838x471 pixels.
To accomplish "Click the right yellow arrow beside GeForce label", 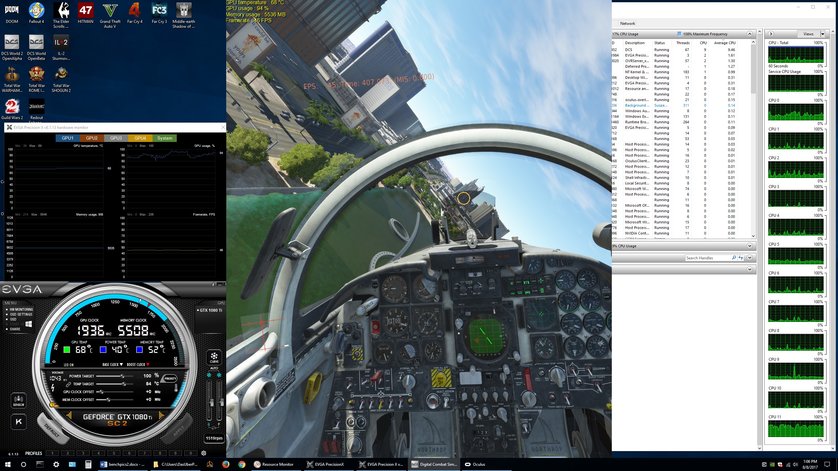I will (161, 415).
